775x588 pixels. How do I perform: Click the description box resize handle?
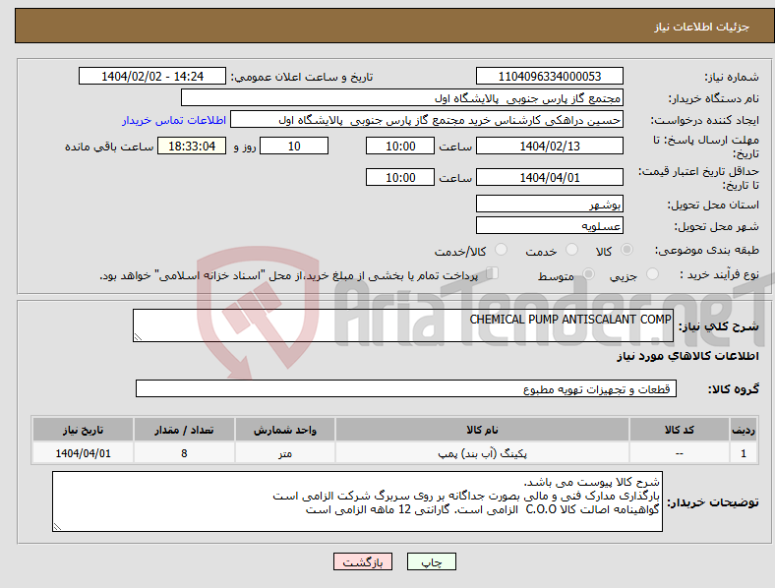click(138, 337)
